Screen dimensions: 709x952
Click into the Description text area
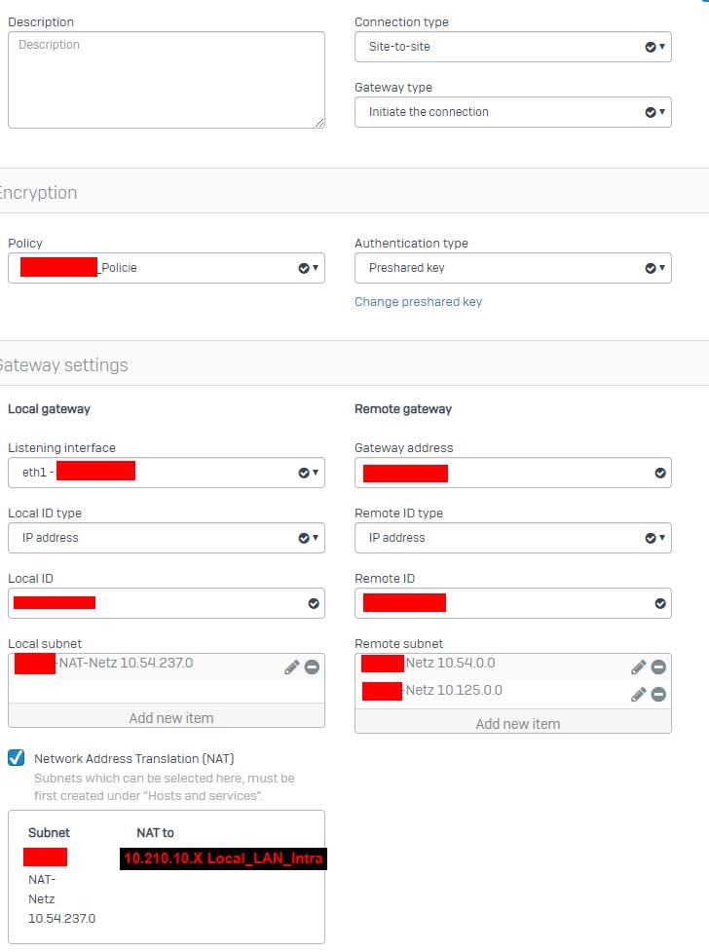[x=166, y=80]
